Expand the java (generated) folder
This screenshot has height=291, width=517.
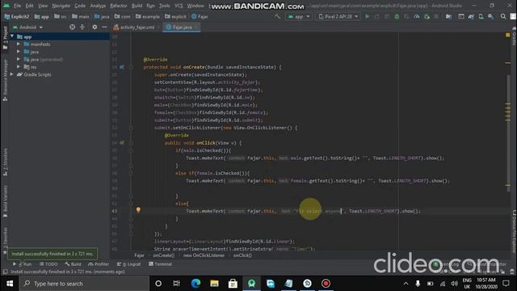19,59
